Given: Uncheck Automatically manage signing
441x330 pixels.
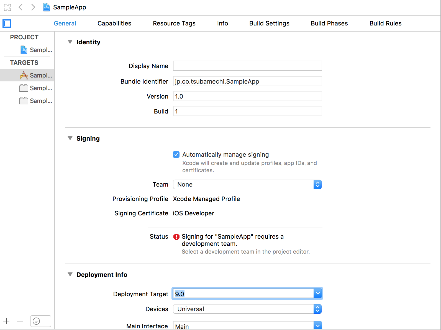Looking at the screenshot, I should (x=176, y=154).
